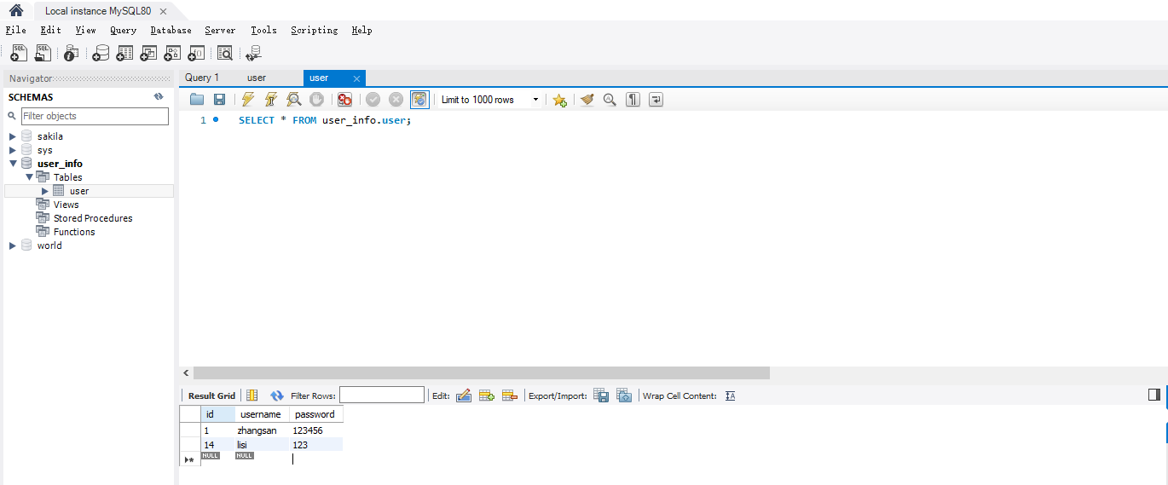1168x485 pixels.
Task: Open the Limit to 1000 rows dropdown
Action: (x=489, y=100)
